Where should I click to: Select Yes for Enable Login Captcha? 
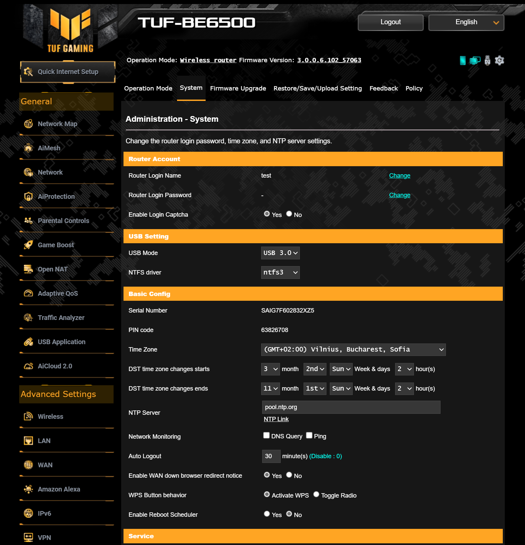[267, 214]
